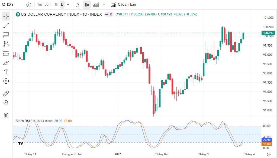Select the Text annotation tool

click(x=6, y=72)
